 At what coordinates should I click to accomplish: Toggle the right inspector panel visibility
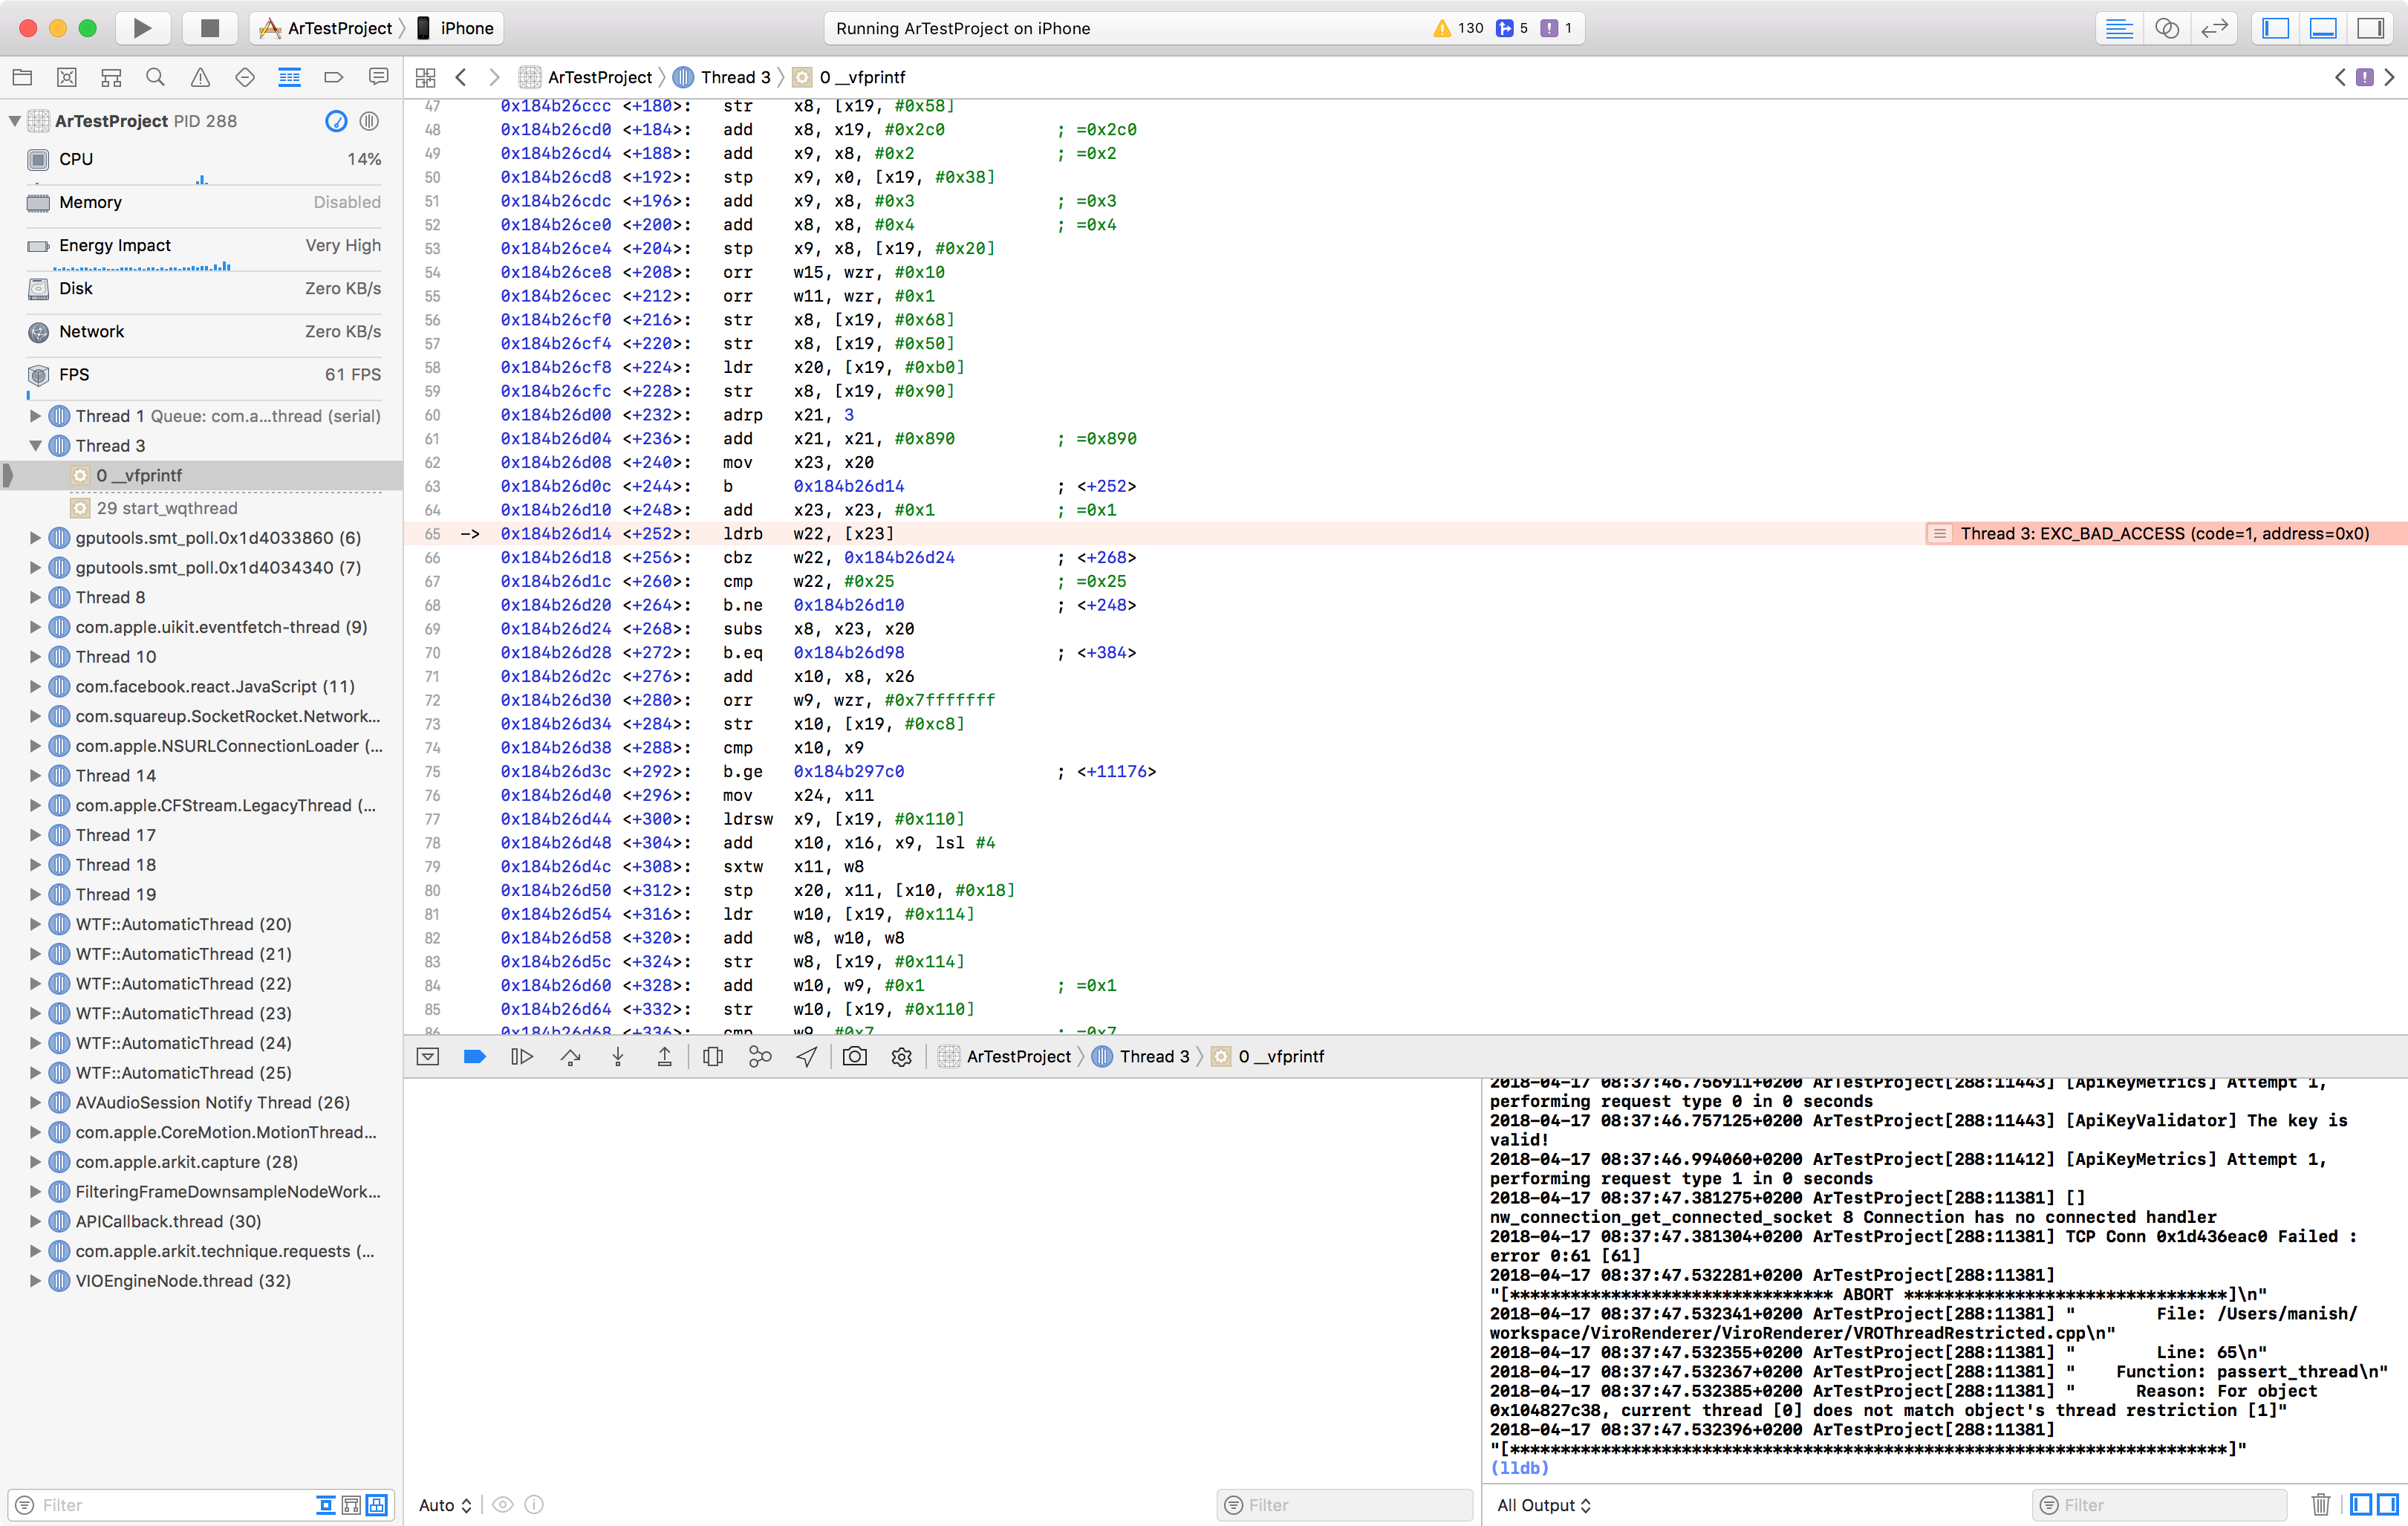coord(2372,28)
